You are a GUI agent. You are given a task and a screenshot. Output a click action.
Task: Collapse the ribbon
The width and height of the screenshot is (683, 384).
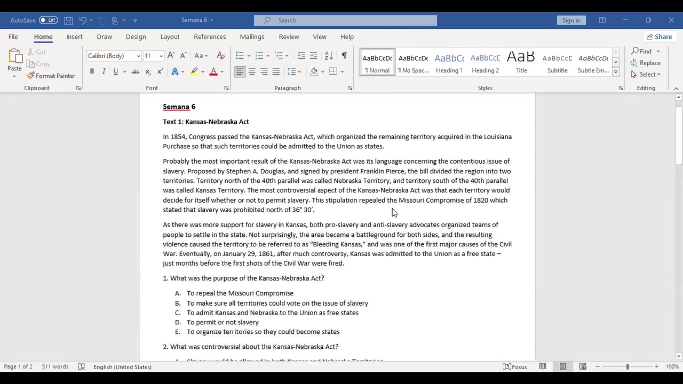click(676, 89)
